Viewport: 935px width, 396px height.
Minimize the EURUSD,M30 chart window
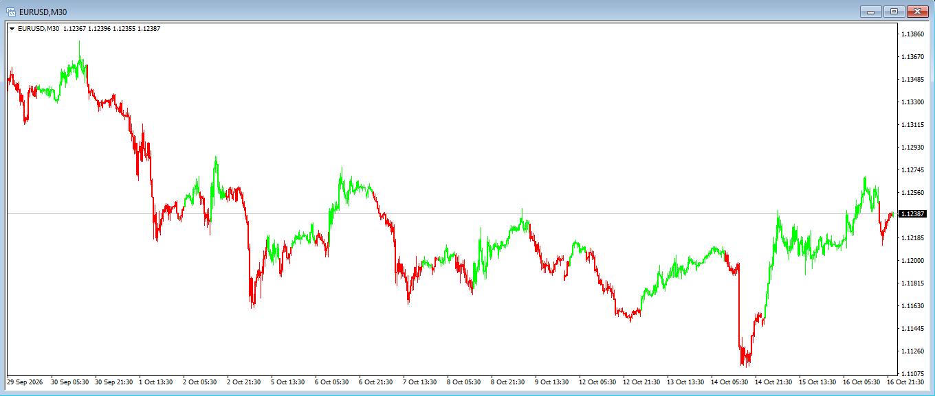pyautogui.click(x=870, y=11)
